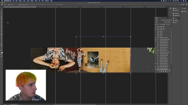Click the Home icon in options bar
The height and width of the screenshot is (105, 188).
(2, 5)
